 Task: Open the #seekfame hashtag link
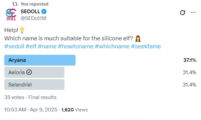[146, 46]
